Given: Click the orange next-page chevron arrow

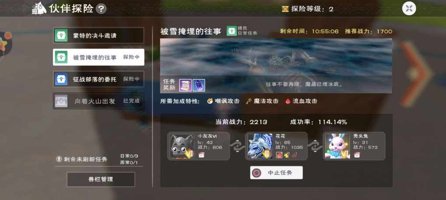Looking at the screenshot, I should [416, 74].
